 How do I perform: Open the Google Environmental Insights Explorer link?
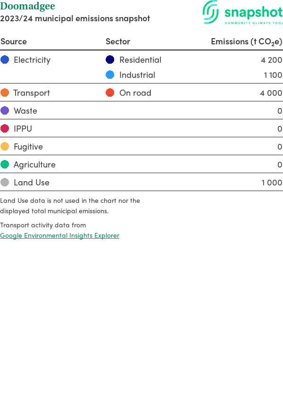[59, 235]
